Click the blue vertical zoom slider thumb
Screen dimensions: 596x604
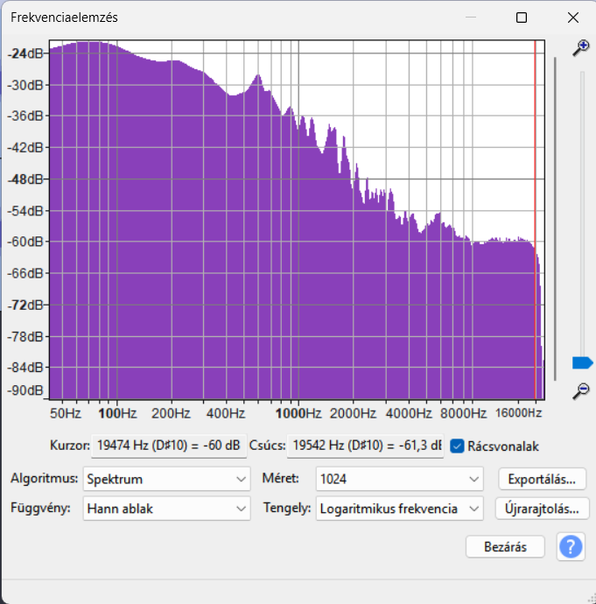582,363
